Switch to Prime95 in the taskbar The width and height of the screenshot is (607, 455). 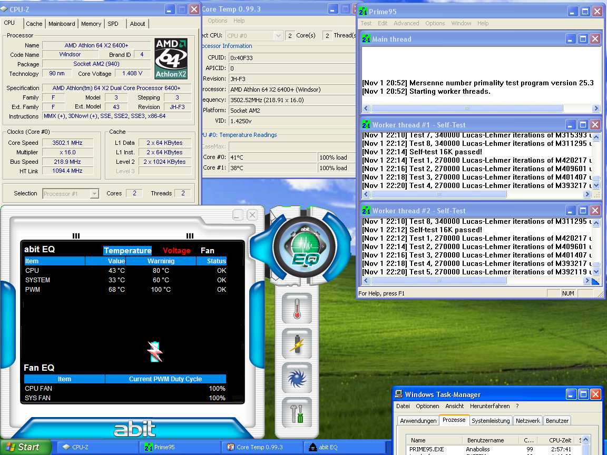pyautogui.click(x=179, y=447)
